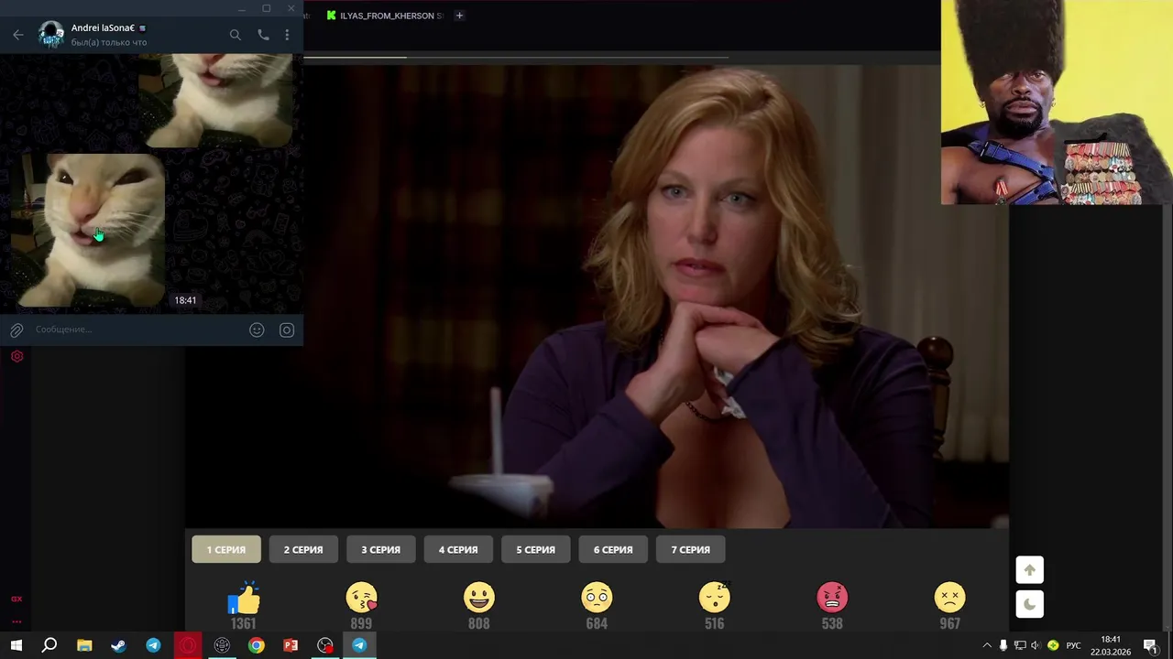This screenshot has width=1173, height=659.
Task: Open first Telegram taskbar icon
Action: coord(153,645)
